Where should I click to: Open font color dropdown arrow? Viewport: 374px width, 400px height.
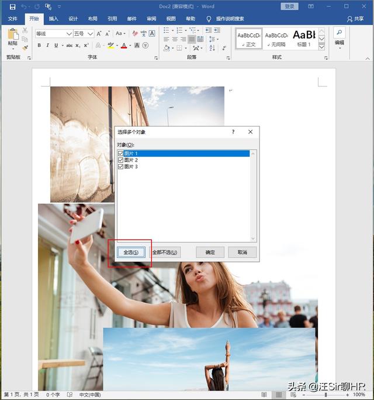(130, 46)
